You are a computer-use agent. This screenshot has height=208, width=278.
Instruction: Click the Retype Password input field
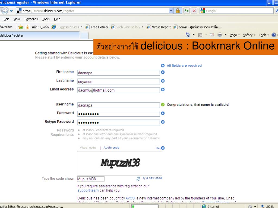pyautogui.click(x=119, y=123)
